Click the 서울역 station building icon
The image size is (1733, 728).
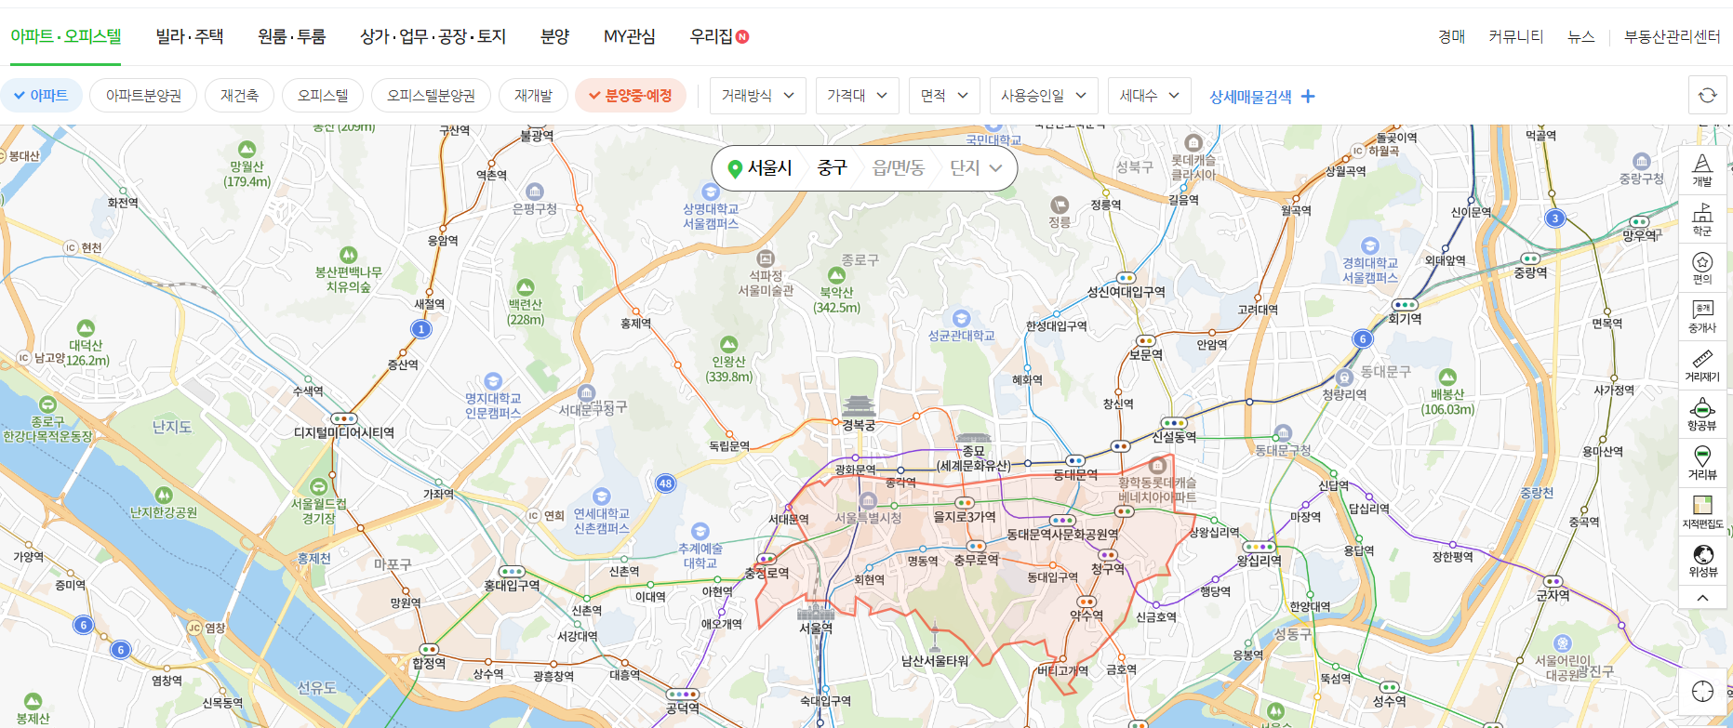(816, 612)
